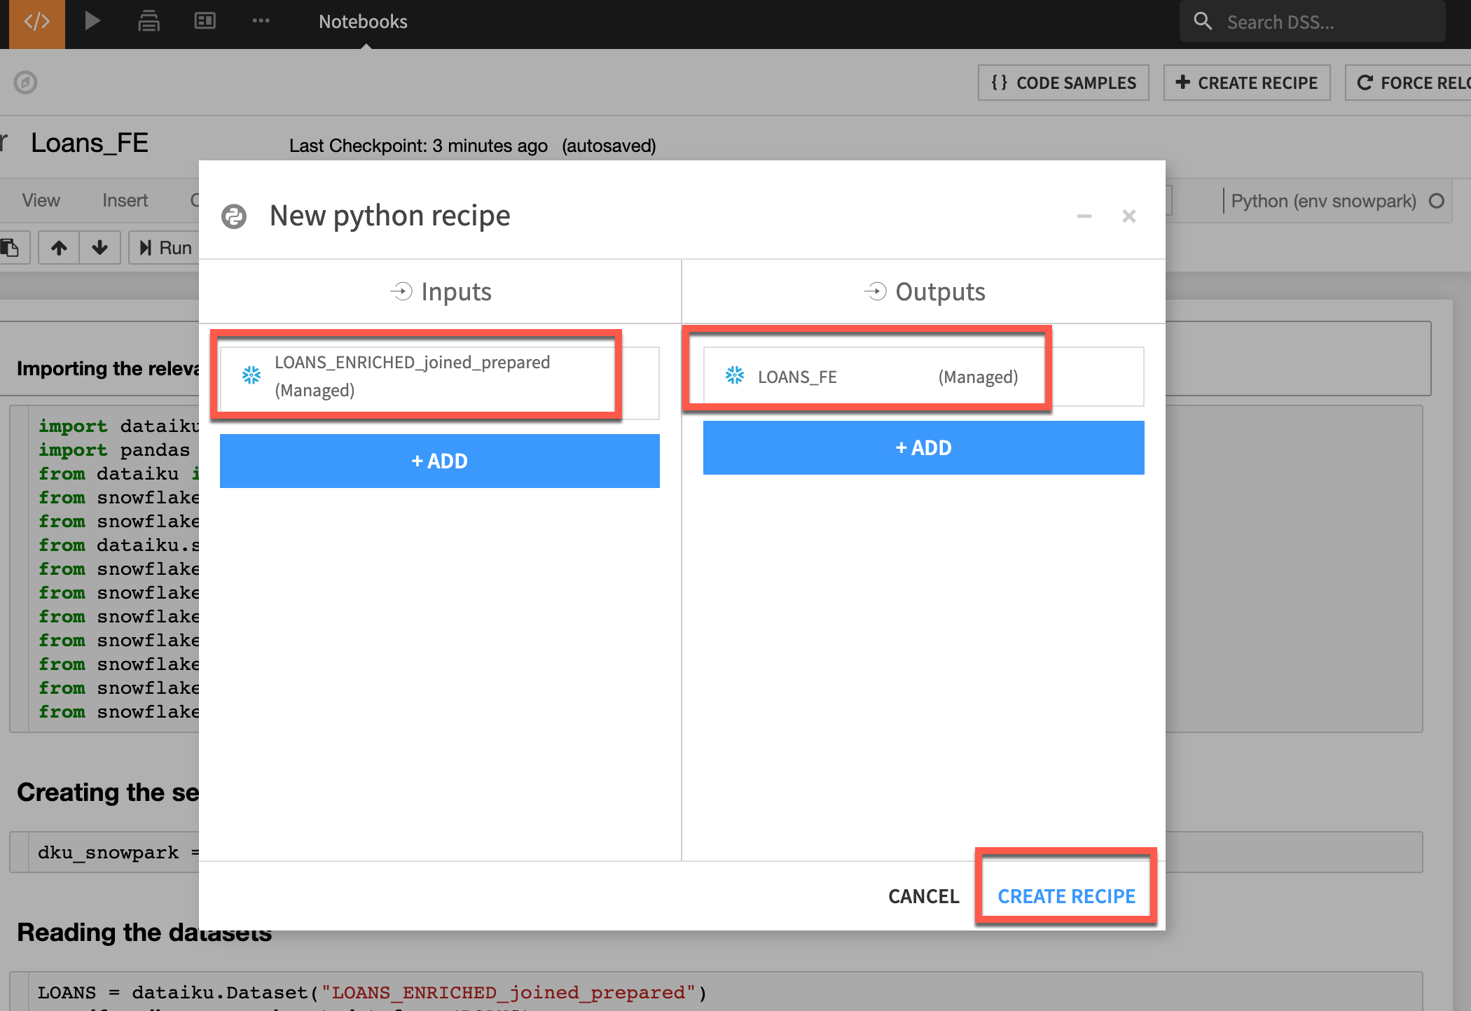
Task: Click the code (</>) icon in top bar
Action: pyautogui.click(x=36, y=22)
